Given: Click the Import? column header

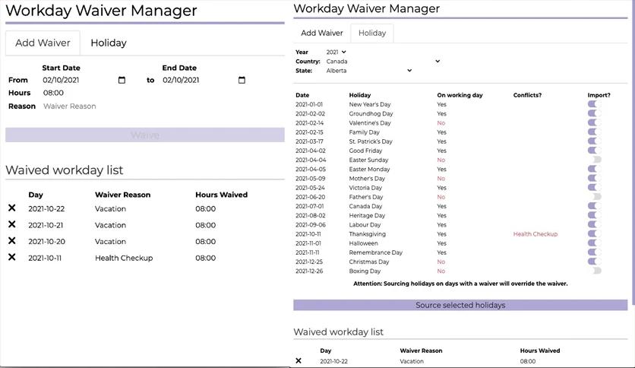Looking at the screenshot, I should (x=599, y=95).
